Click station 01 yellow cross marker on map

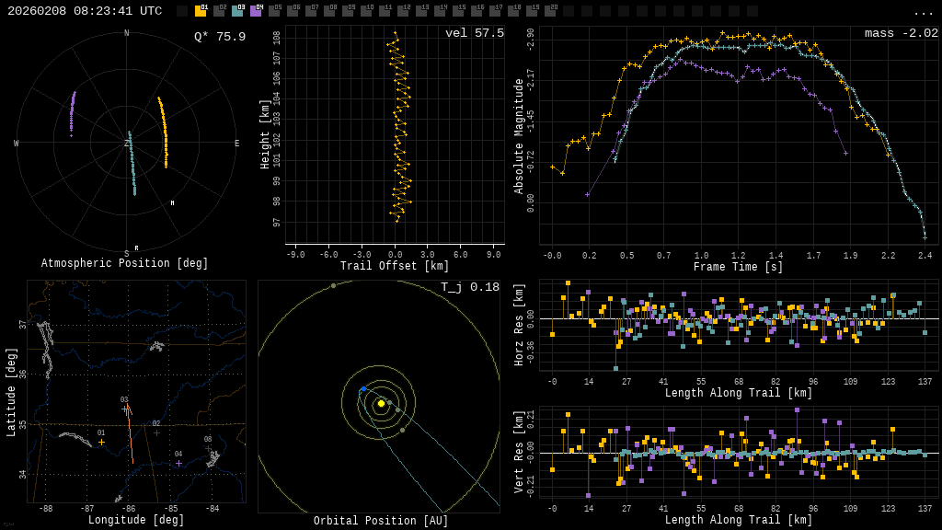coord(101,443)
